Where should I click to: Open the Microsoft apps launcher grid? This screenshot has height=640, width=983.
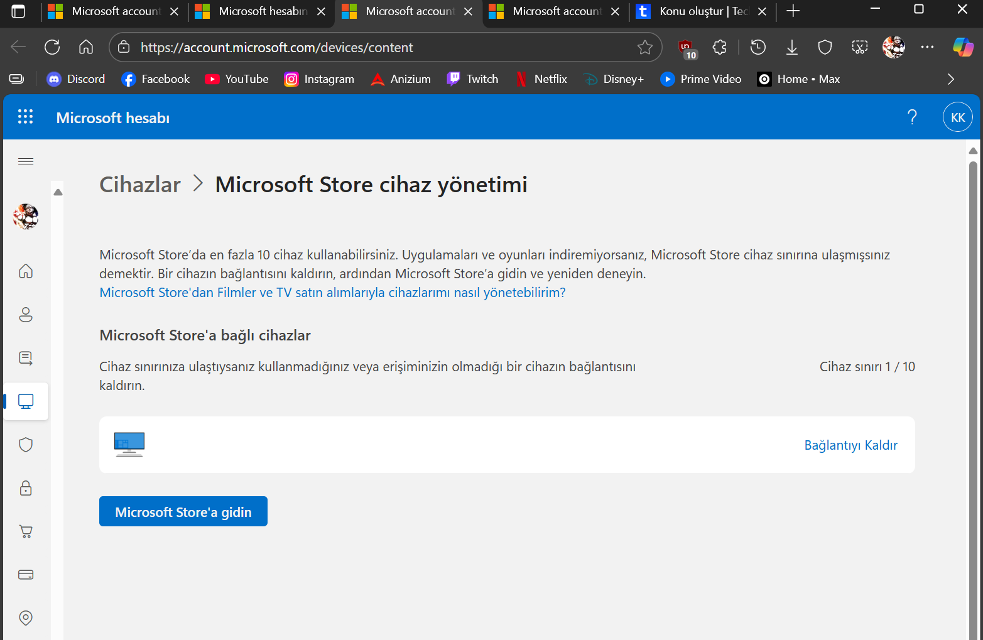tap(25, 117)
